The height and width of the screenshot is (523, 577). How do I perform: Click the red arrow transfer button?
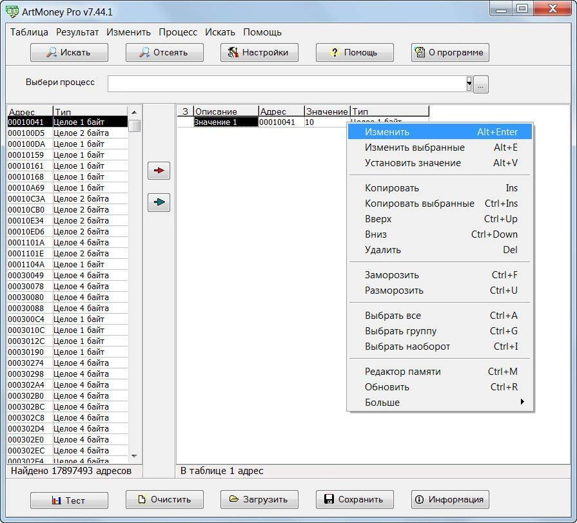[x=159, y=171]
